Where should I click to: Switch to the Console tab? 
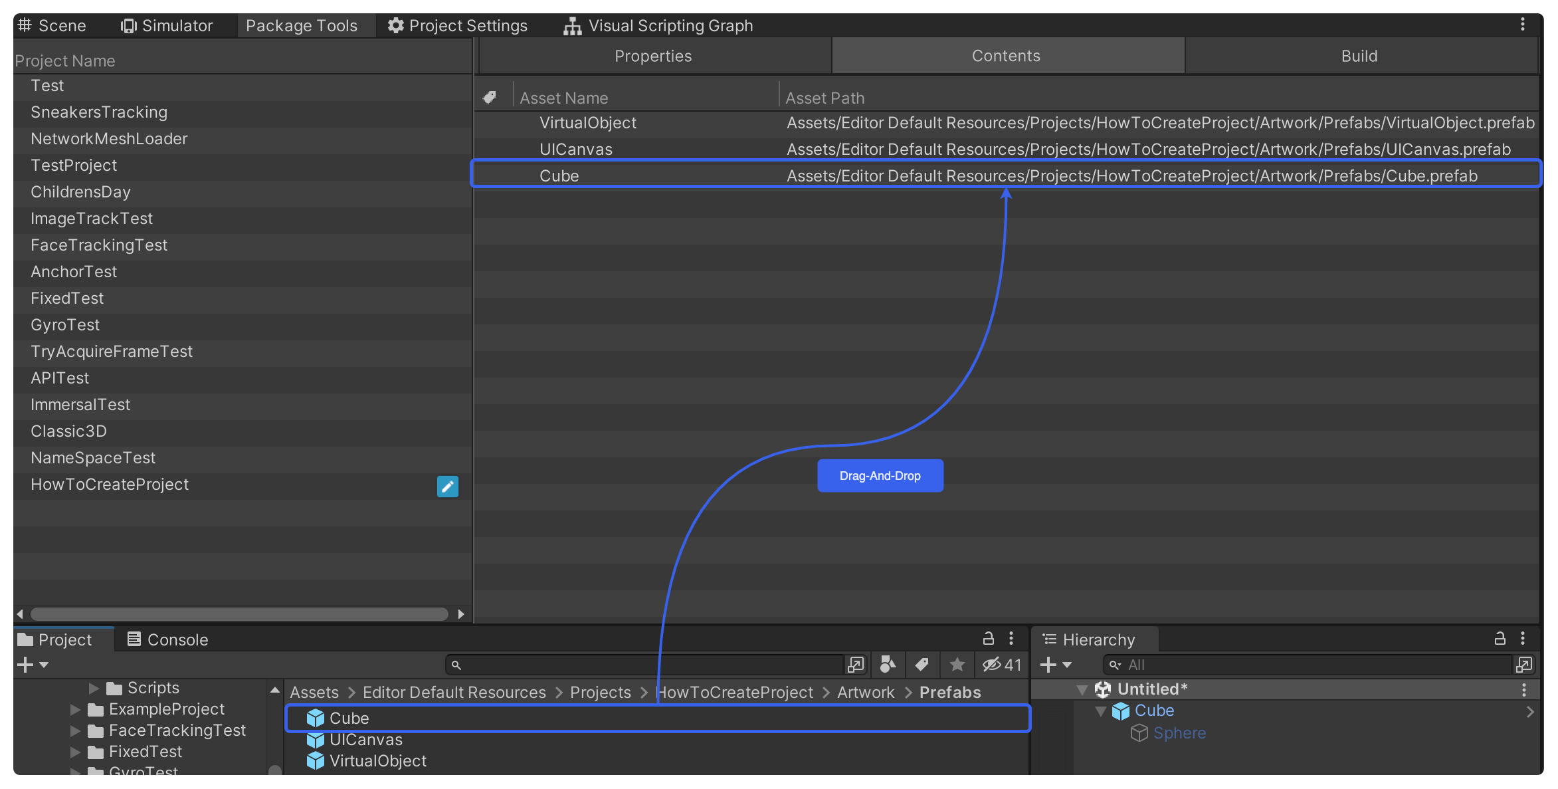168,639
